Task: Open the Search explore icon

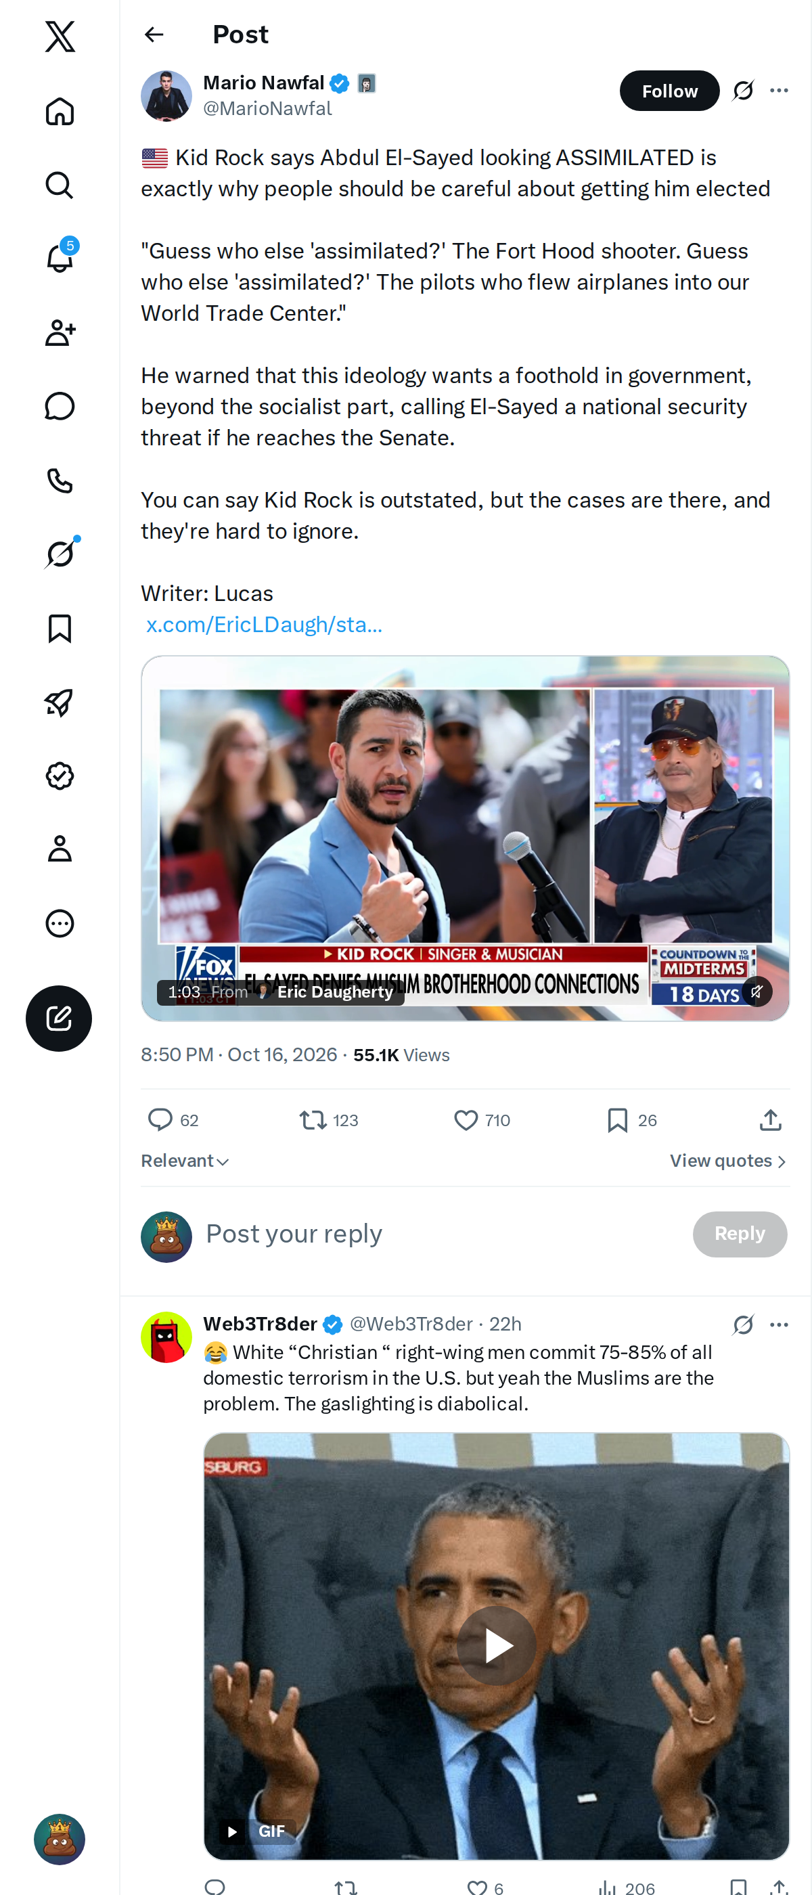Action: pos(60,185)
